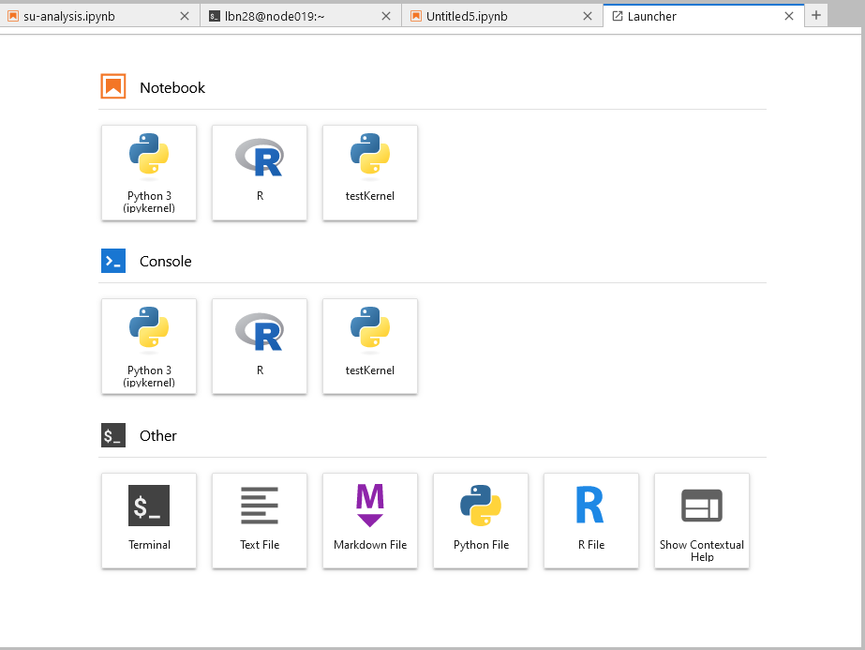Open a new launcher with plus button

pyautogui.click(x=816, y=15)
